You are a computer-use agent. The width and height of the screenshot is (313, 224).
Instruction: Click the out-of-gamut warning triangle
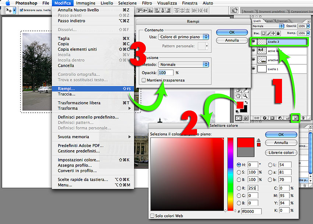259,140
